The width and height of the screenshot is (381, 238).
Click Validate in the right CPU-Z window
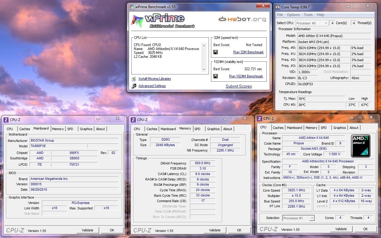pos(341,229)
